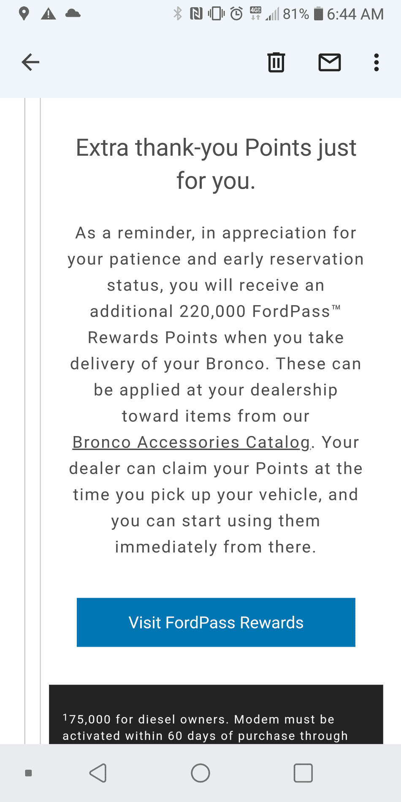
Task: Tap the small dot in navigation bar
Action: [x=29, y=773]
